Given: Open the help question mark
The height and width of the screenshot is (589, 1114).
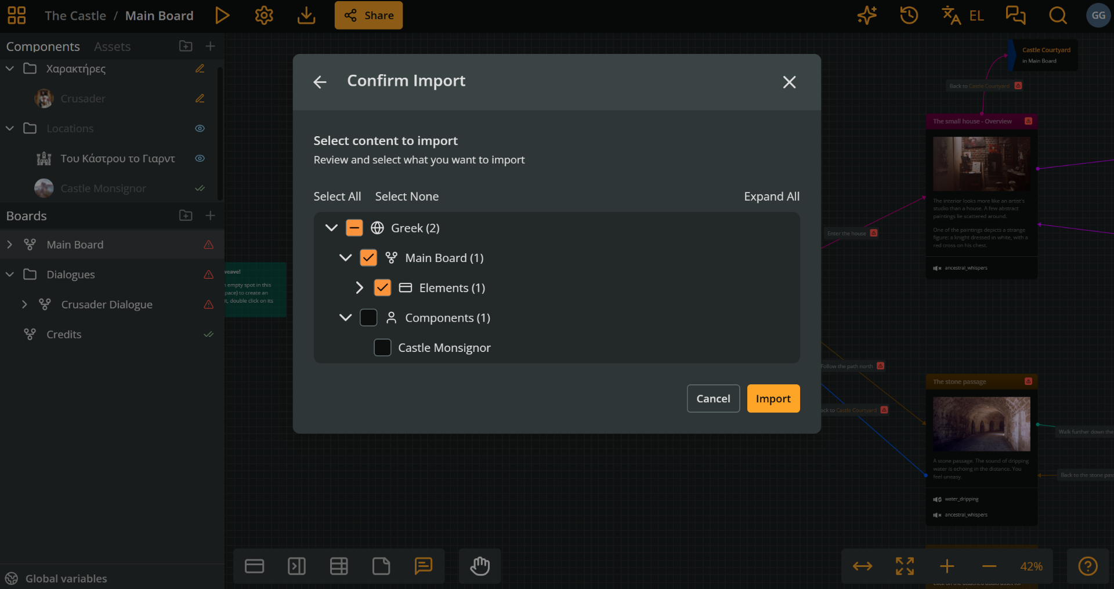Looking at the screenshot, I should tap(1088, 566).
